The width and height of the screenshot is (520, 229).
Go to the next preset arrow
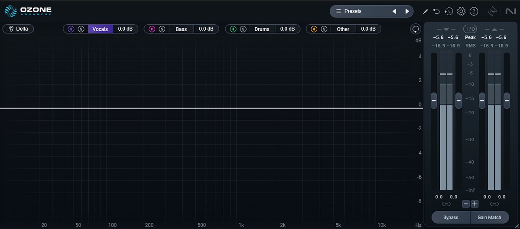click(x=406, y=11)
